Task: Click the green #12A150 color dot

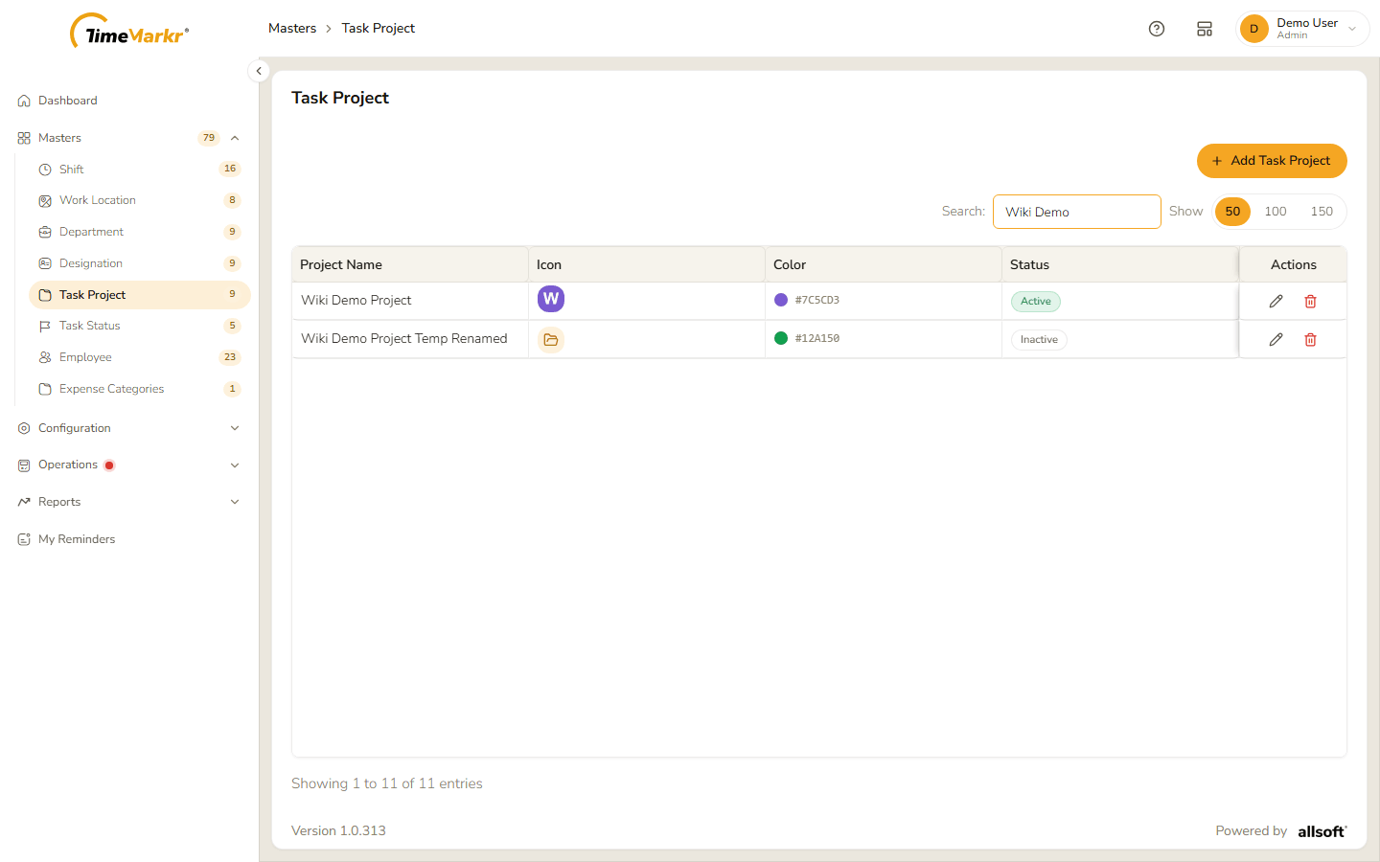Action: 781,338
